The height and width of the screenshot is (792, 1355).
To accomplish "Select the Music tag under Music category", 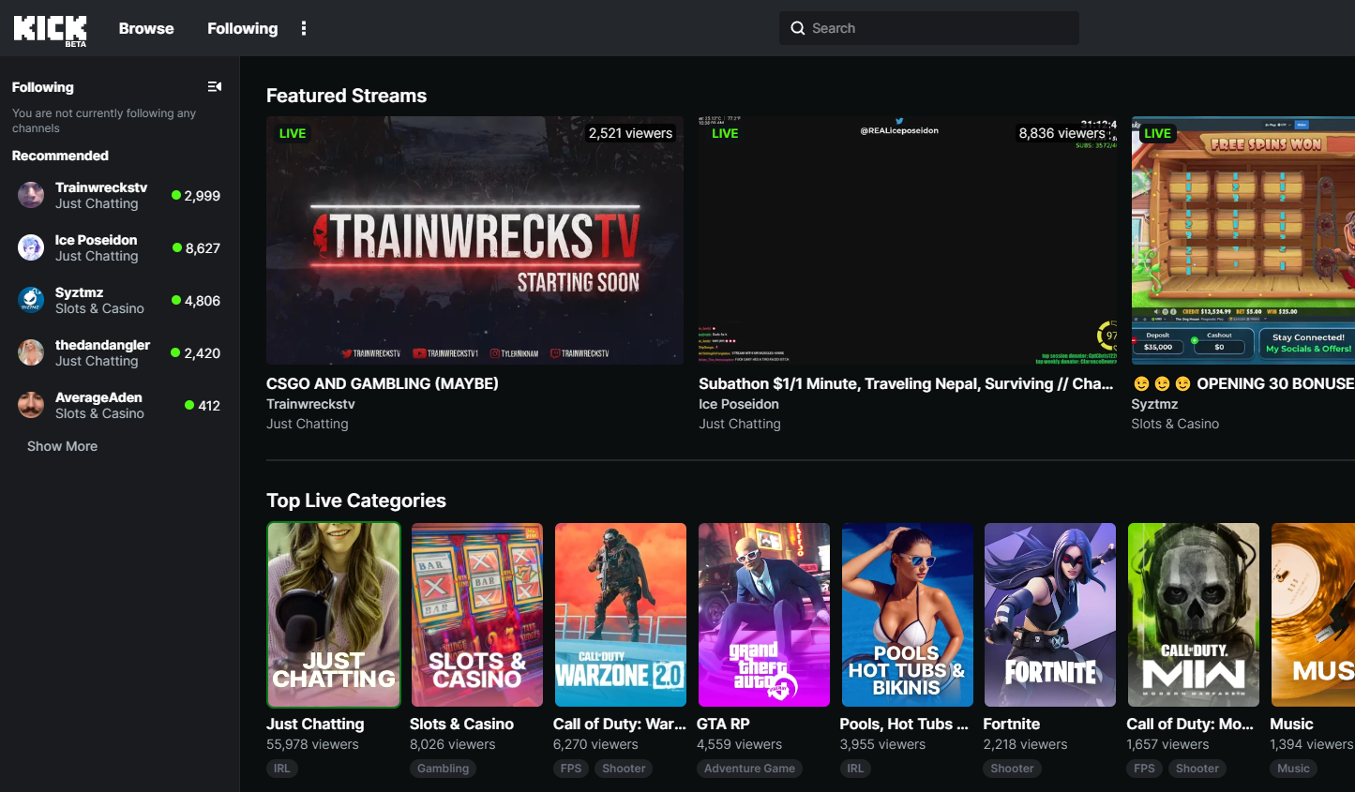I will click(1293, 769).
